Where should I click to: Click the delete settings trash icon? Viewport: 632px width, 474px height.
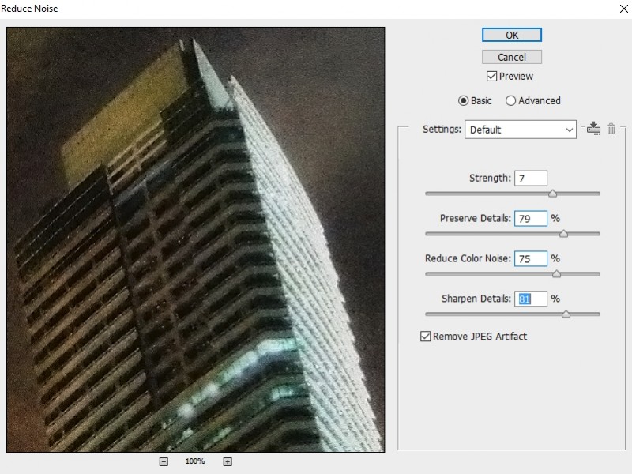pyautogui.click(x=611, y=129)
